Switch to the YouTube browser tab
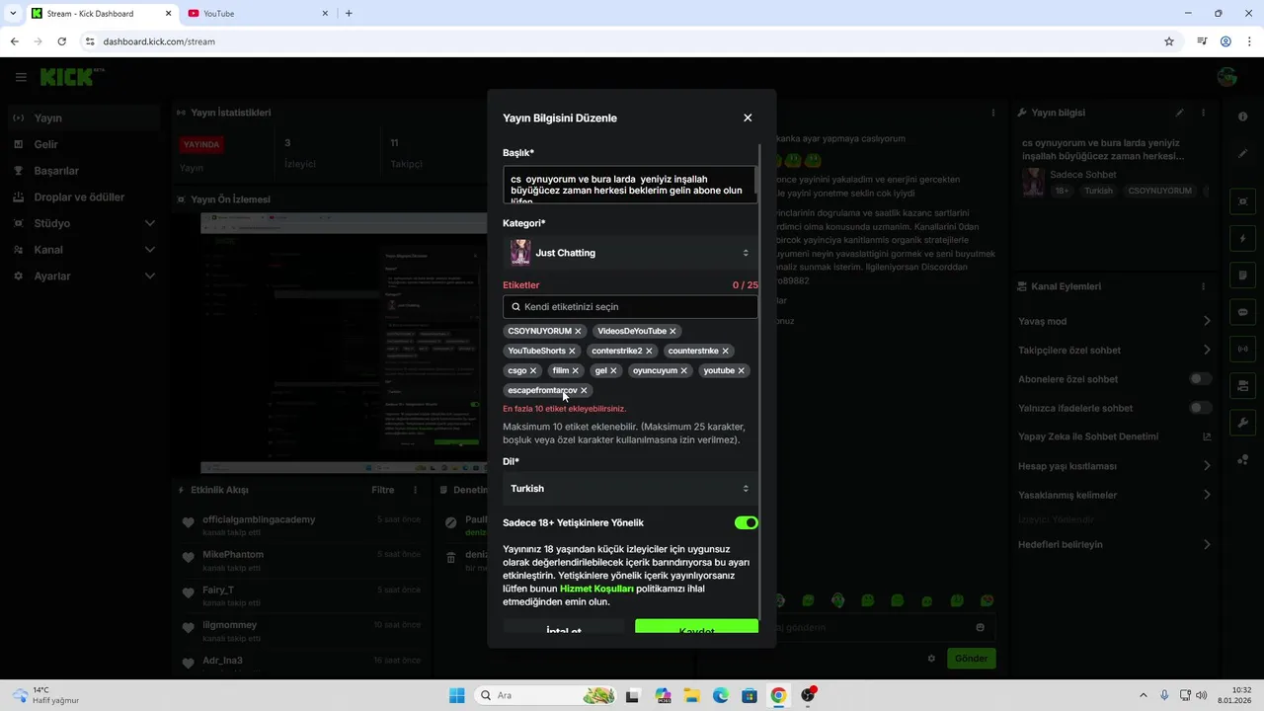This screenshot has width=1264, height=711. coord(259,14)
